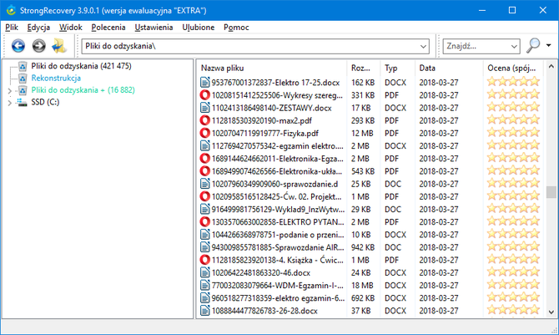The width and height of the screenshot is (559, 335).
Task: Go back with the blue arrow button
Action: click(x=18, y=46)
